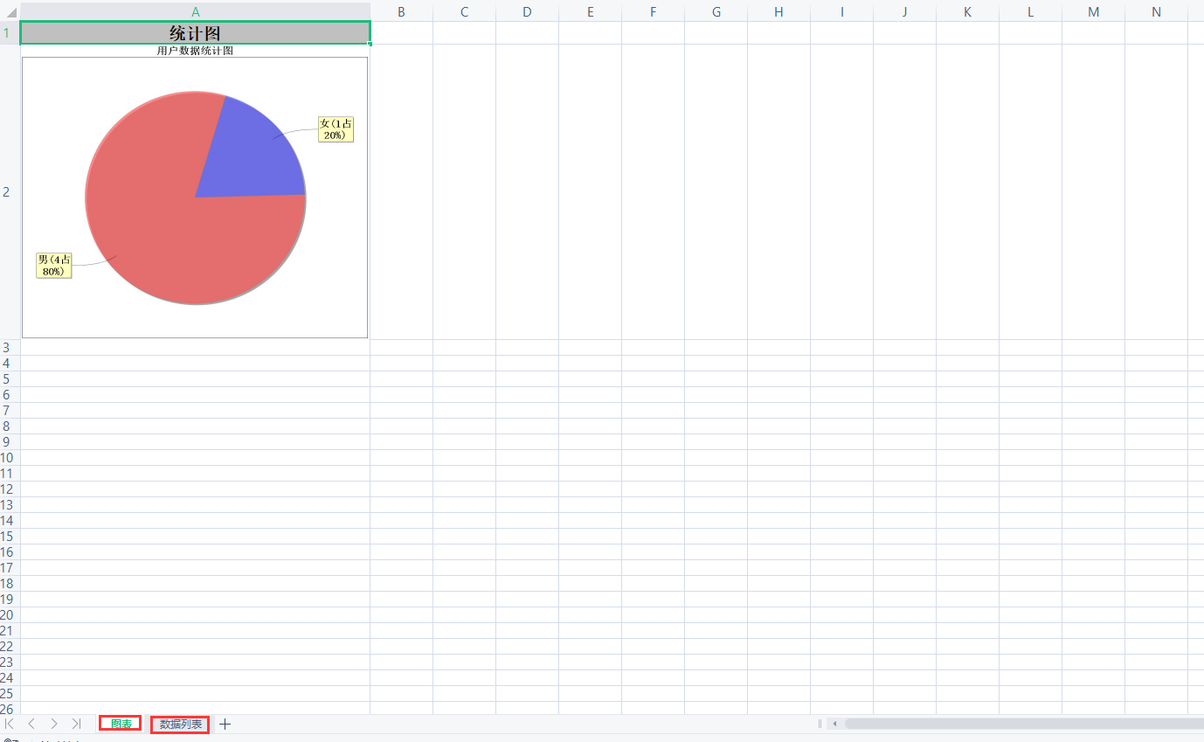Select column A header

pyautogui.click(x=195, y=11)
